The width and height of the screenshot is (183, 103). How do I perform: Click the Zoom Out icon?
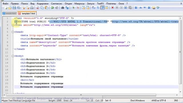pyautogui.click(x=77, y=8)
